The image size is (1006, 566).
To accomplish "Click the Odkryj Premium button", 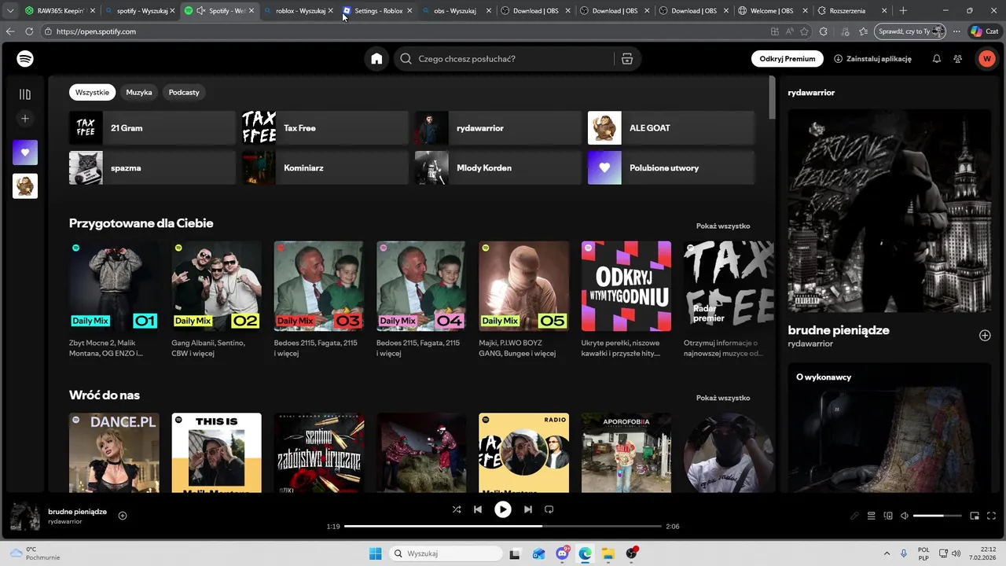I will [787, 59].
